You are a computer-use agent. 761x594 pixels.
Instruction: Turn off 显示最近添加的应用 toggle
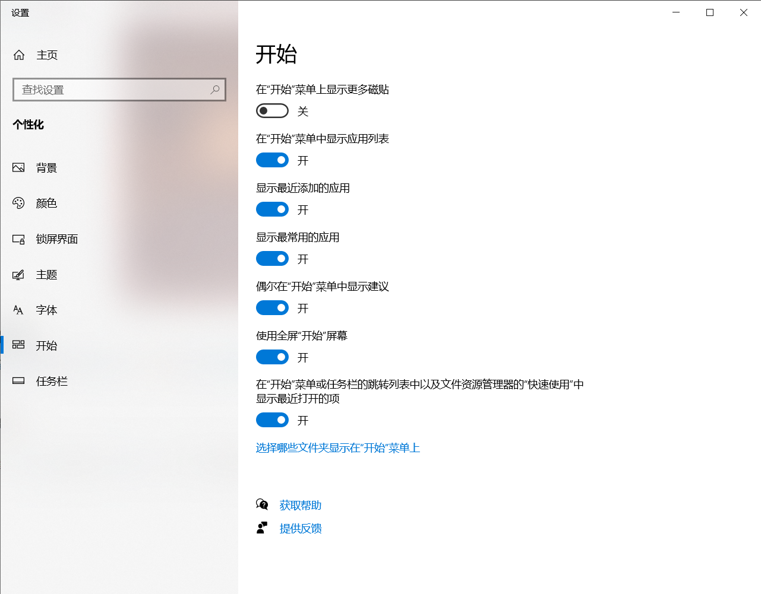(x=272, y=209)
